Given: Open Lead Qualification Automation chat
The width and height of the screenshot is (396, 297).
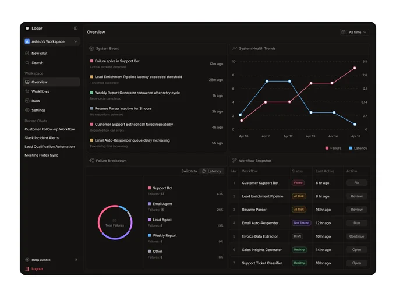Looking at the screenshot, I should [49, 147].
